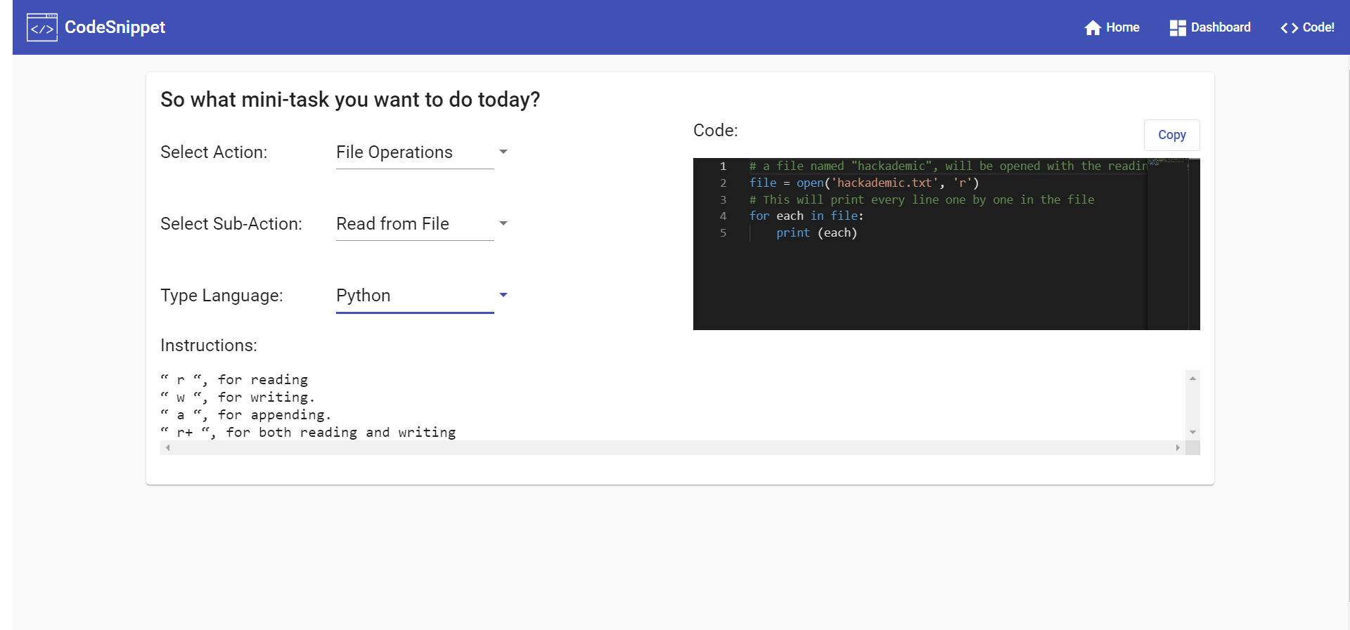Click the Dashboard grid icon
This screenshot has width=1350, height=630.
[x=1178, y=27]
